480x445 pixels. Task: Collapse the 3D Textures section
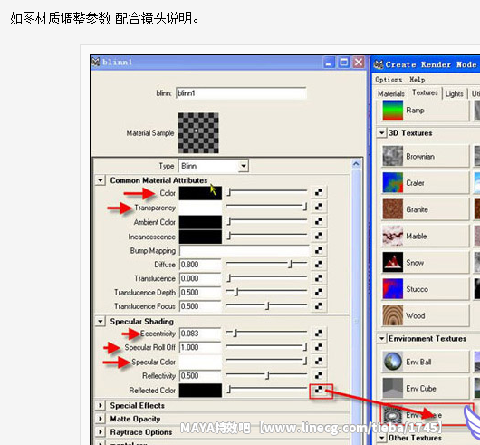(x=381, y=133)
